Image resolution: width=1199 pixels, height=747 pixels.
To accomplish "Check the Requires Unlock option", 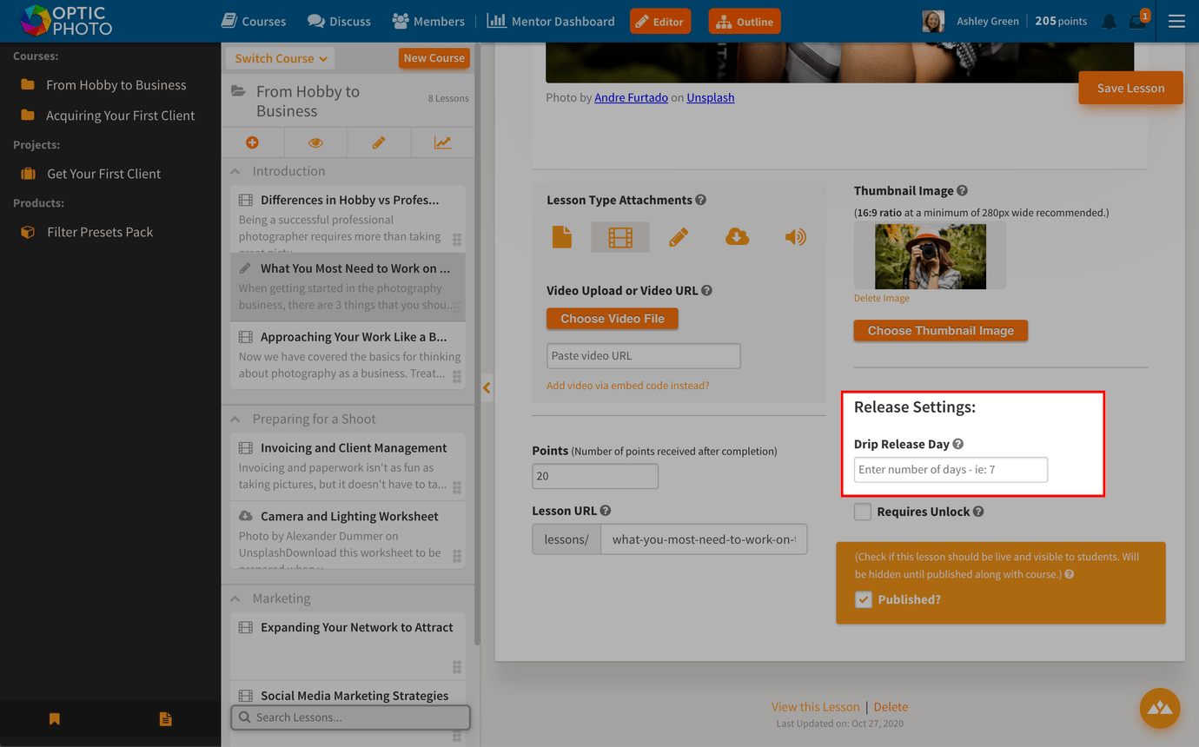I will 862,512.
